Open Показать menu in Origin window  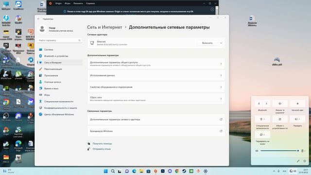[78, 3]
